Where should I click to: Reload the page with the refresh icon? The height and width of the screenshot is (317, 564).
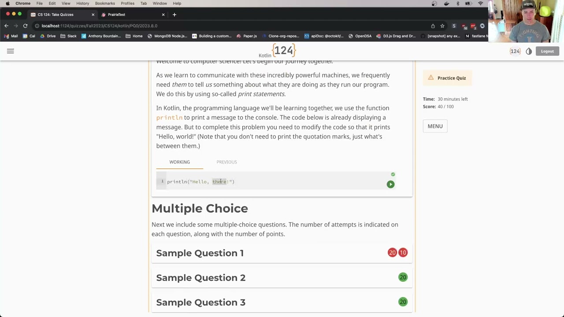[25, 26]
